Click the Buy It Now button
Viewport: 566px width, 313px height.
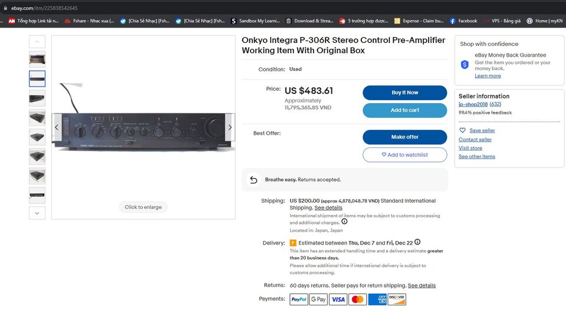pos(404,93)
